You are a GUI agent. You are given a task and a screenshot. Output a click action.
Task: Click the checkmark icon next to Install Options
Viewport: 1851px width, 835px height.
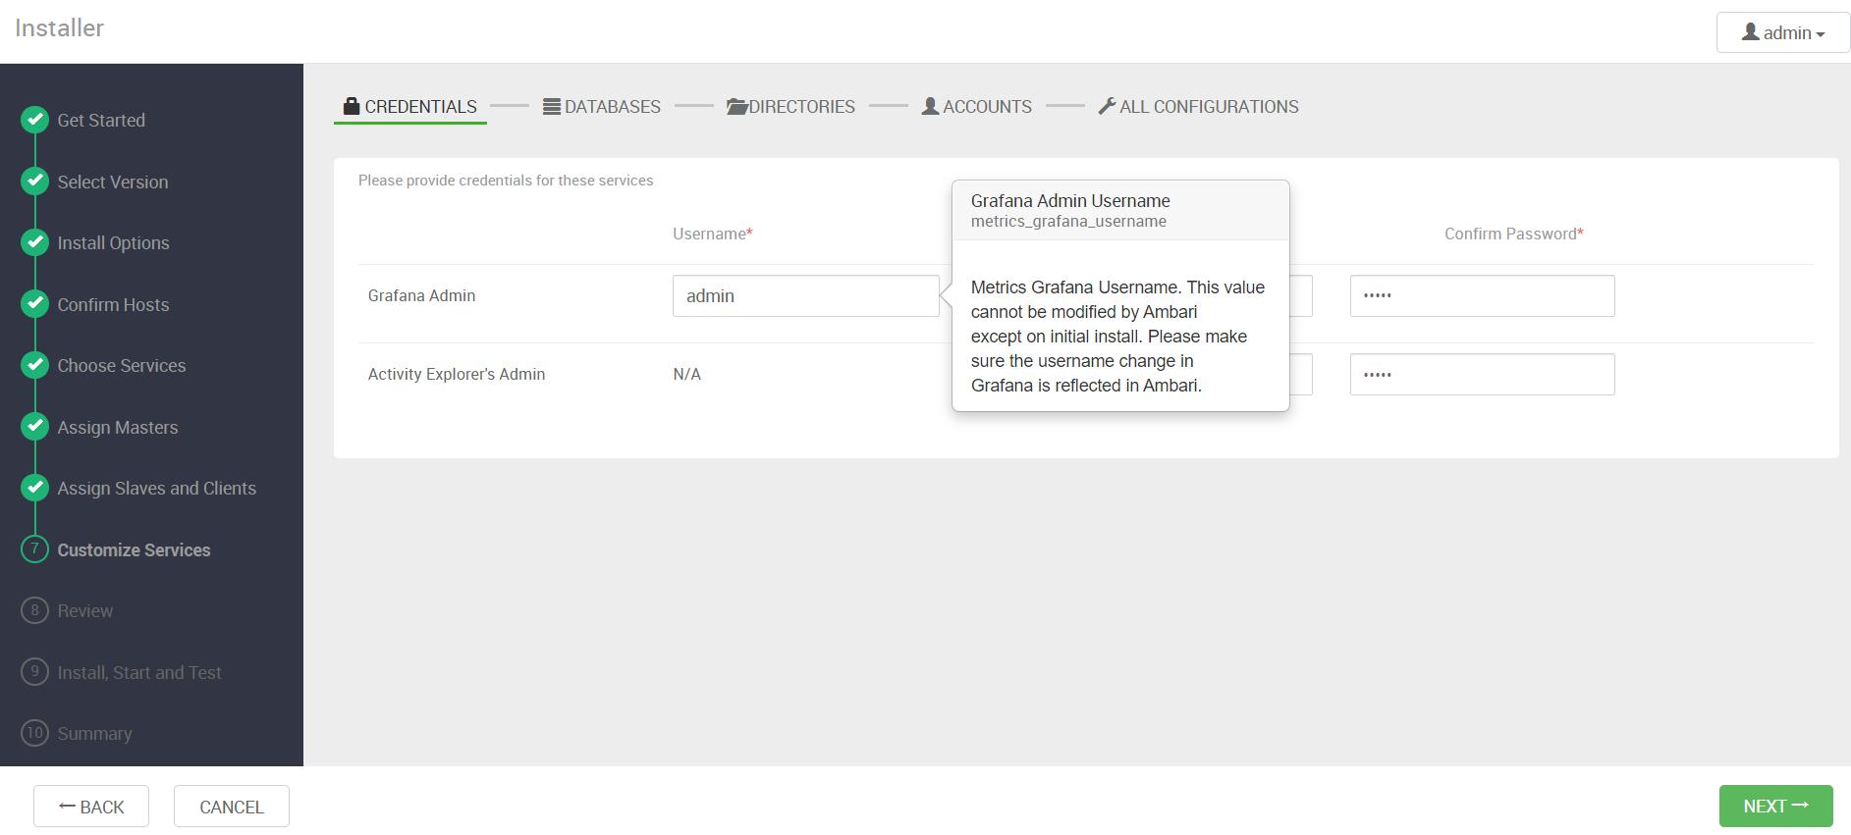pyautogui.click(x=35, y=242)
